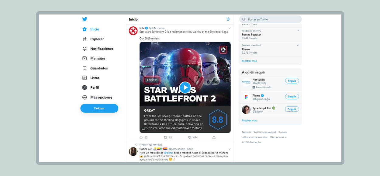The width and height of the screenshot is (380, 176).
Task: Click the bookmark icon for Guardados
Action: pos(85,68)
